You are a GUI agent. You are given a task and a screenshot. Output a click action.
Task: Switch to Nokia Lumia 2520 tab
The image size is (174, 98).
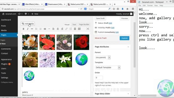(x=78, y=4)
